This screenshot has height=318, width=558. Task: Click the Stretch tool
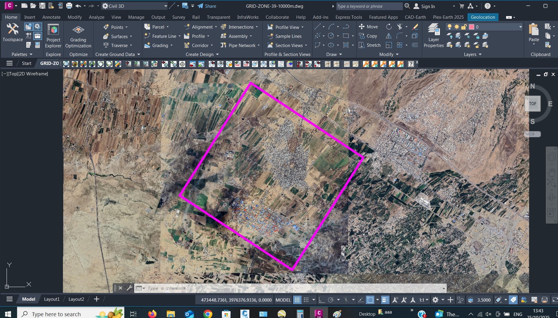pyautogui.click(x=370, y=45)
